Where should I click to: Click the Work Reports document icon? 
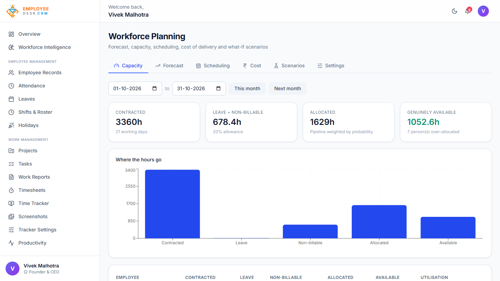(x=11, y=177)
